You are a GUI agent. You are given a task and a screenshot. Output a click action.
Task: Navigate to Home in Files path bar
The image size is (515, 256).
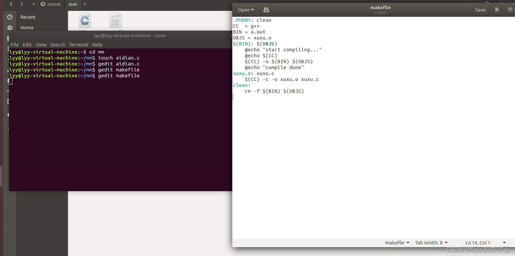[50, 4]
